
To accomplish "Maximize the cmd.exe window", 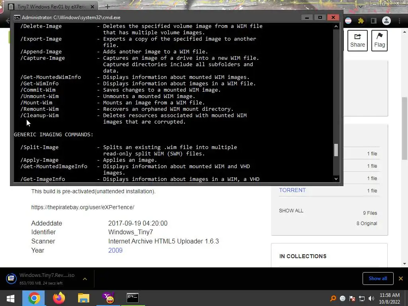I will [x=320, y=18].
